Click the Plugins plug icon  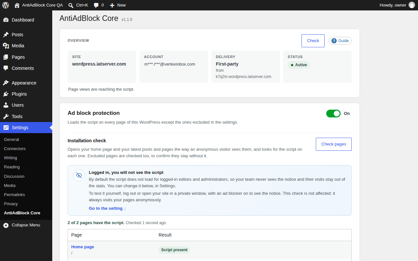click(x=6, y=94)
